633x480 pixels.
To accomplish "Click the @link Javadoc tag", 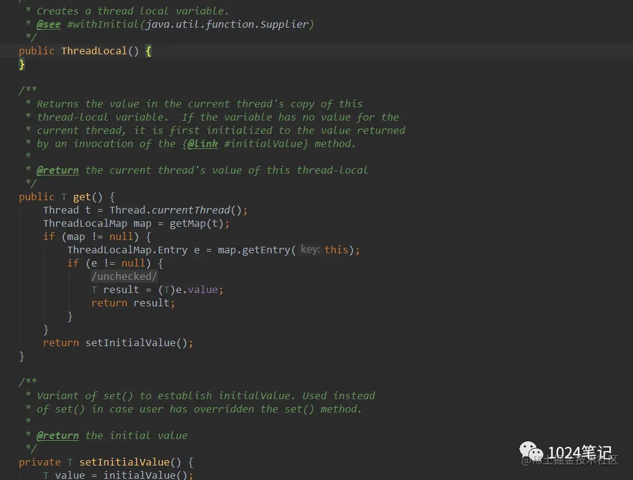I will pos(202,144).
